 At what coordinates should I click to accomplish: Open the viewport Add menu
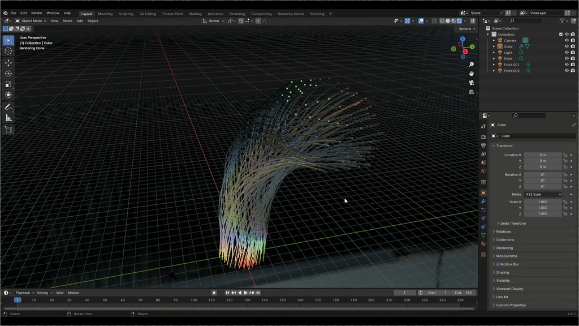tap(80, 21)
